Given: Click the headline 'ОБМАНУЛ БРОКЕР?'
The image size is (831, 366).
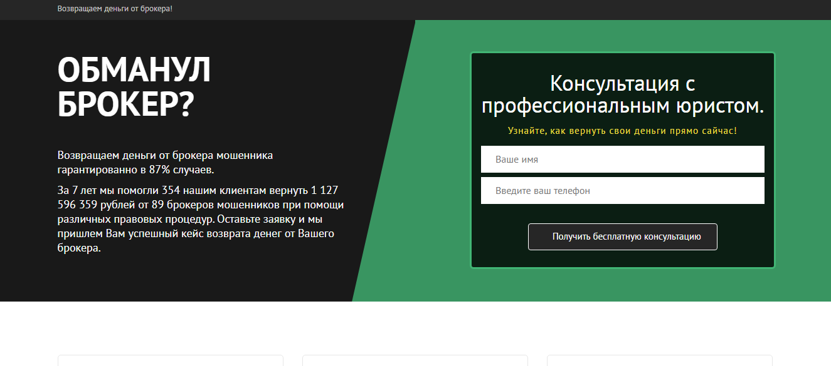Looking at the screenshot, I should click(134, 88).
